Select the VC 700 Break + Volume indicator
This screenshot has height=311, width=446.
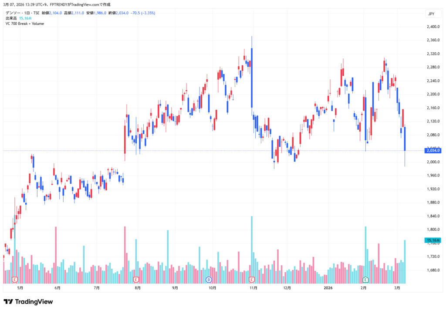click(x=25, y=24)
